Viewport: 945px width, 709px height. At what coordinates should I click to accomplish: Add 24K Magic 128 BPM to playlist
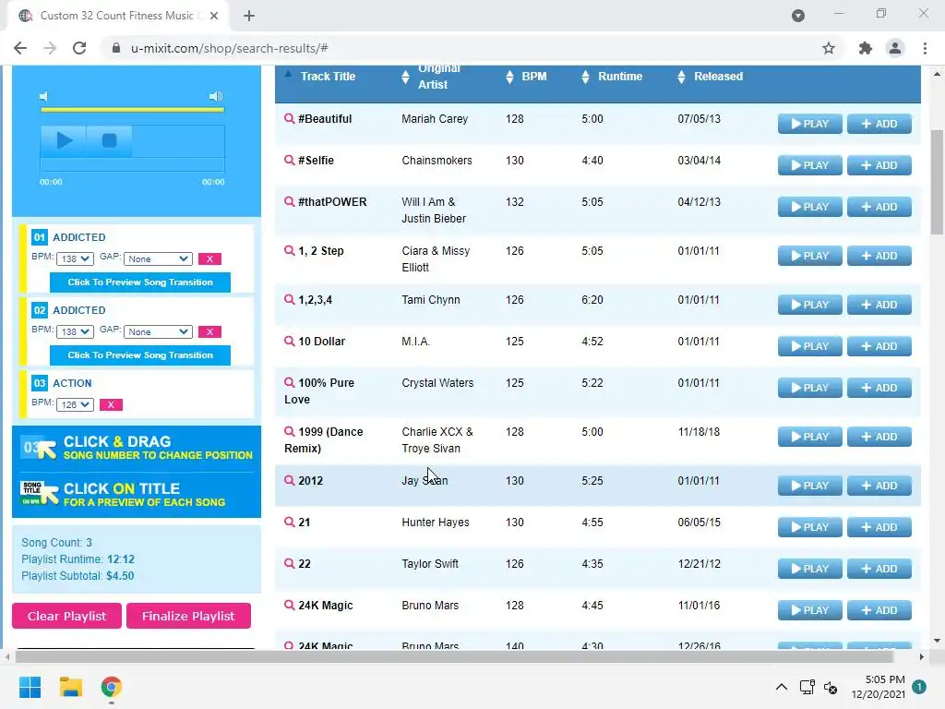pyautogui.click(x=879, y=610)
